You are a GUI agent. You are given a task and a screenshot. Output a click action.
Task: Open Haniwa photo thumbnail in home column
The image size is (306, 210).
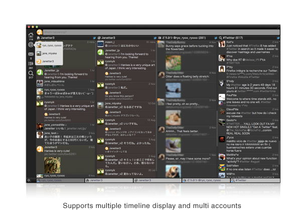pyautogui.click(x=52, y=165)
